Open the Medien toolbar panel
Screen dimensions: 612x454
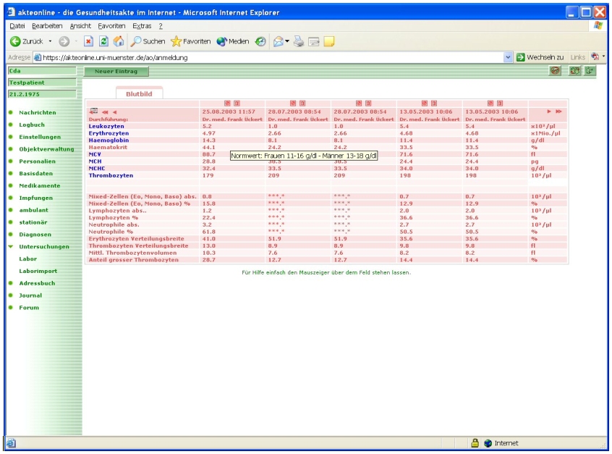[233, 41]
